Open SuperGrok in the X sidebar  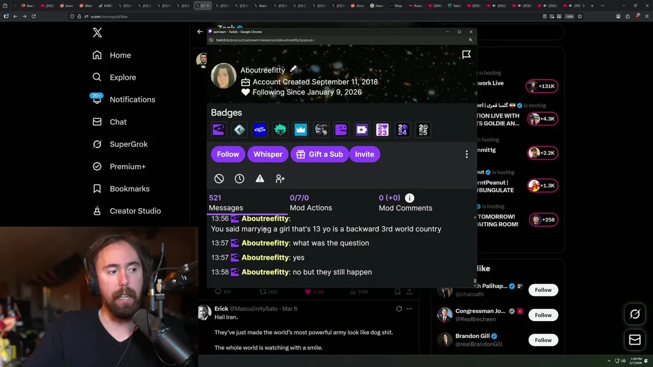pyautogui.click(x=120, y=144)
